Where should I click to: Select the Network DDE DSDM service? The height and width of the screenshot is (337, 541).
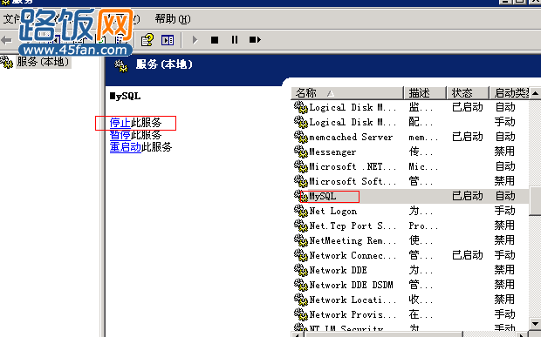pos(351,285)
